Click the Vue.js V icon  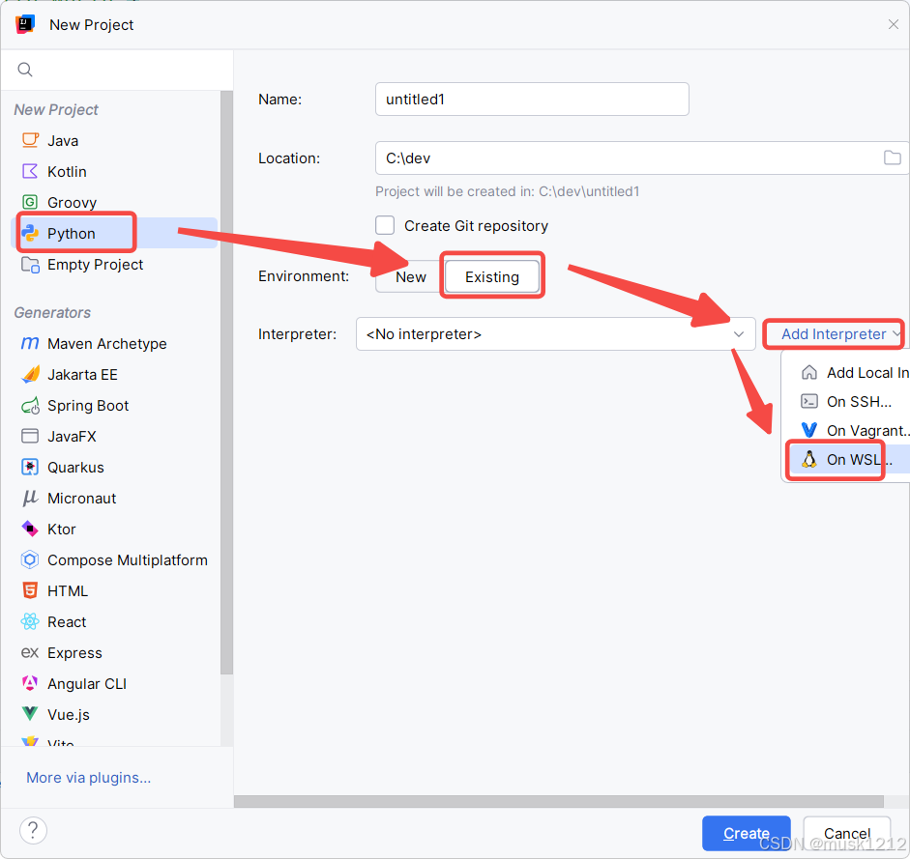[30, 714]
